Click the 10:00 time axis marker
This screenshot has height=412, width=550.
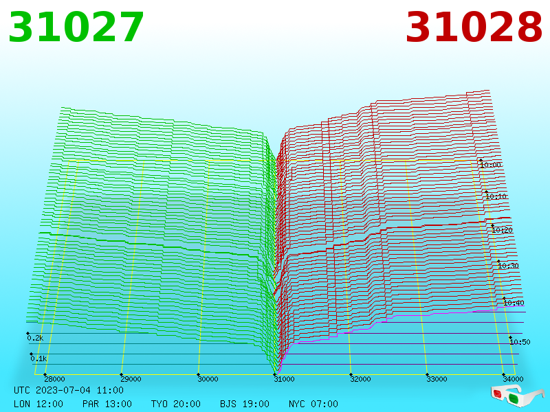[x=490, y=165]
